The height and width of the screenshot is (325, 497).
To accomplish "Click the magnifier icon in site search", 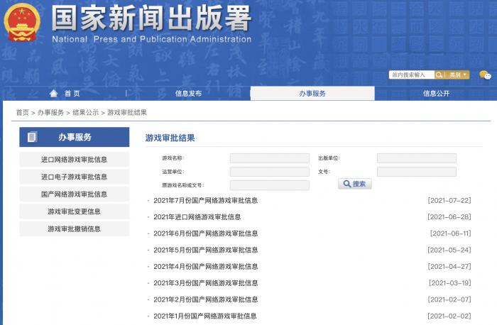I will coord(439,75).
